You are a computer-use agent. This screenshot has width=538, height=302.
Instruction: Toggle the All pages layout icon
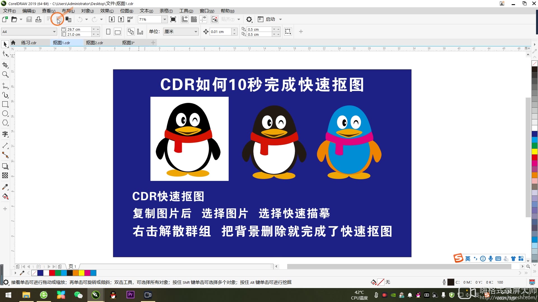coord(131,32)
